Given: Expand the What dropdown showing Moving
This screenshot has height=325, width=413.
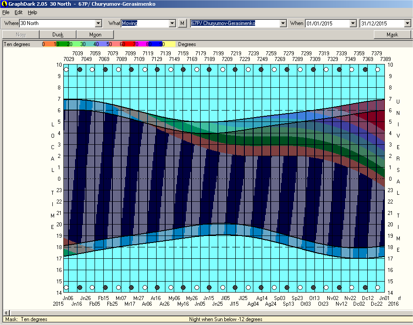Looking at the screenshot, I should 172,23.
